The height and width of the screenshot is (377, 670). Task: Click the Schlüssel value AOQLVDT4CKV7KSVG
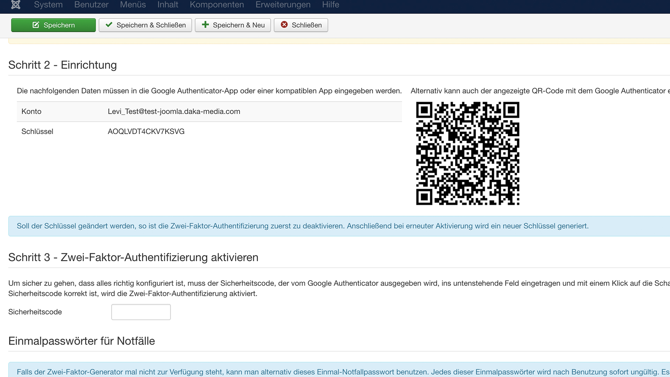click(x=146, y=132)
